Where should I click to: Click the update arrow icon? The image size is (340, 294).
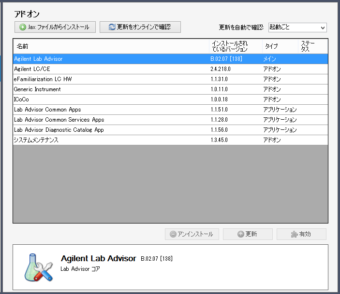click(x=241, y=235)
